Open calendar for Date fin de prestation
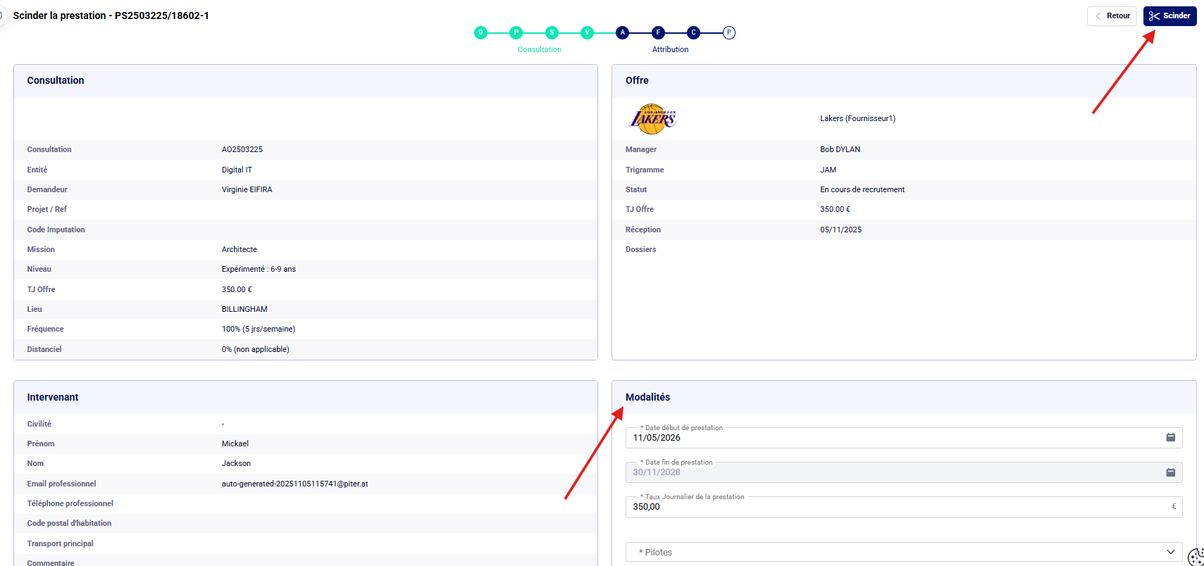Screen dimensions: 1204x566 (x=1170, y=472)
